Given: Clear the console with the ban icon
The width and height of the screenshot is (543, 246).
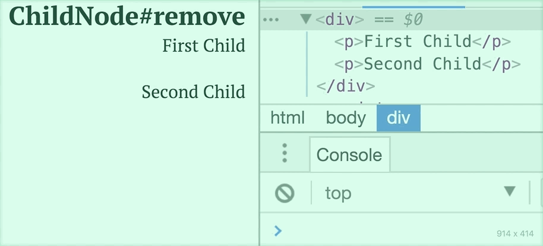Looking at the screenshot, I should (285, 193).
